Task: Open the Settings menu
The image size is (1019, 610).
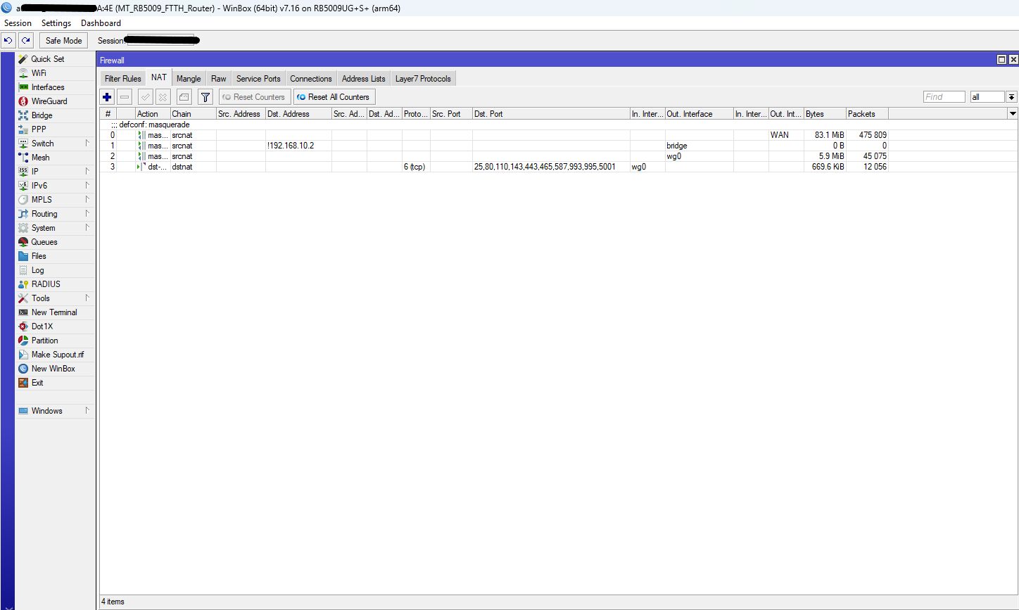Action: coord(56,23)
